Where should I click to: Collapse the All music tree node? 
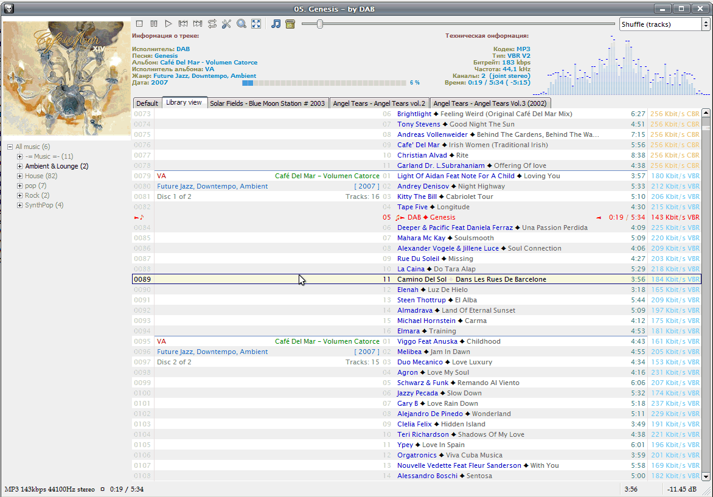(x=10, y=147)
